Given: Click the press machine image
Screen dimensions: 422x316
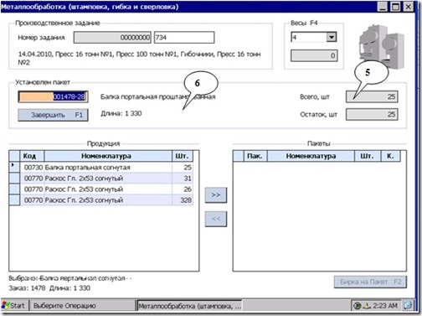Looking at the screenshot, I should [381, 47].
